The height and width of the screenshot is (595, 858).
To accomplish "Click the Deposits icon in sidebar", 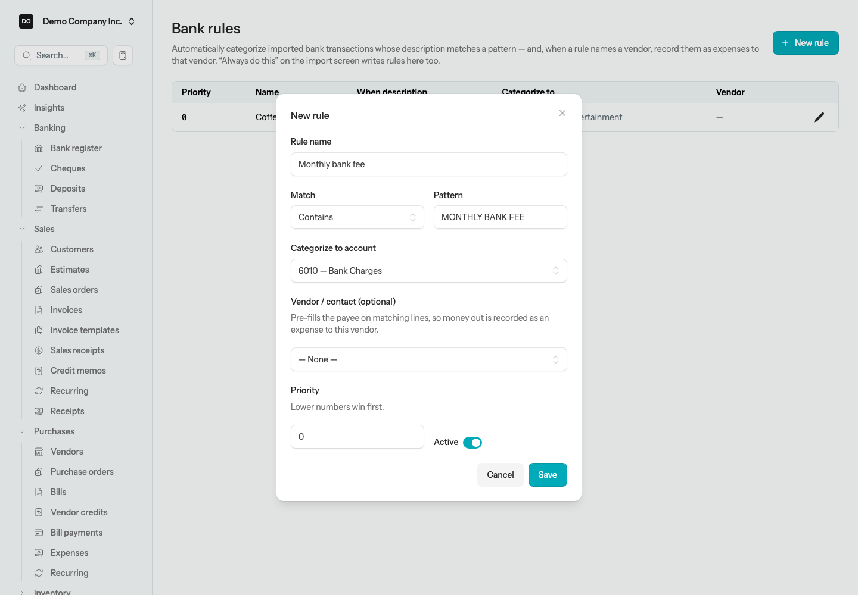I will coord(39,189).
